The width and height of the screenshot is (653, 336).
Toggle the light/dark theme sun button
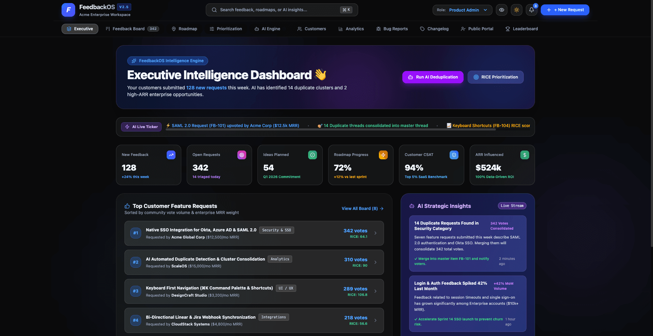click(517, 10)
